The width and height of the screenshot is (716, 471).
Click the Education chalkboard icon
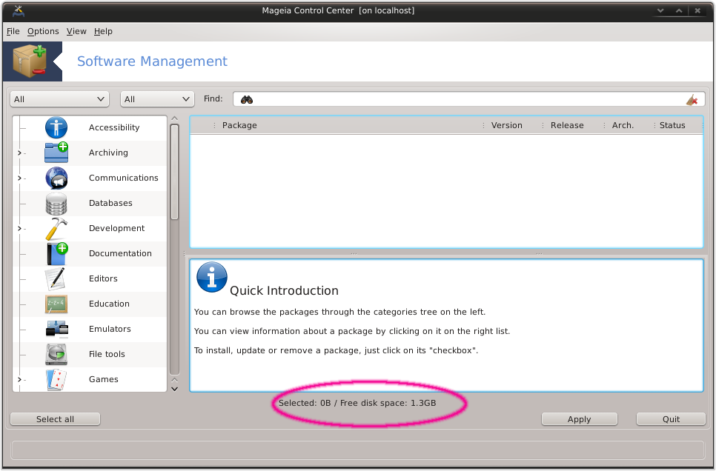click(x=56, y=304)
